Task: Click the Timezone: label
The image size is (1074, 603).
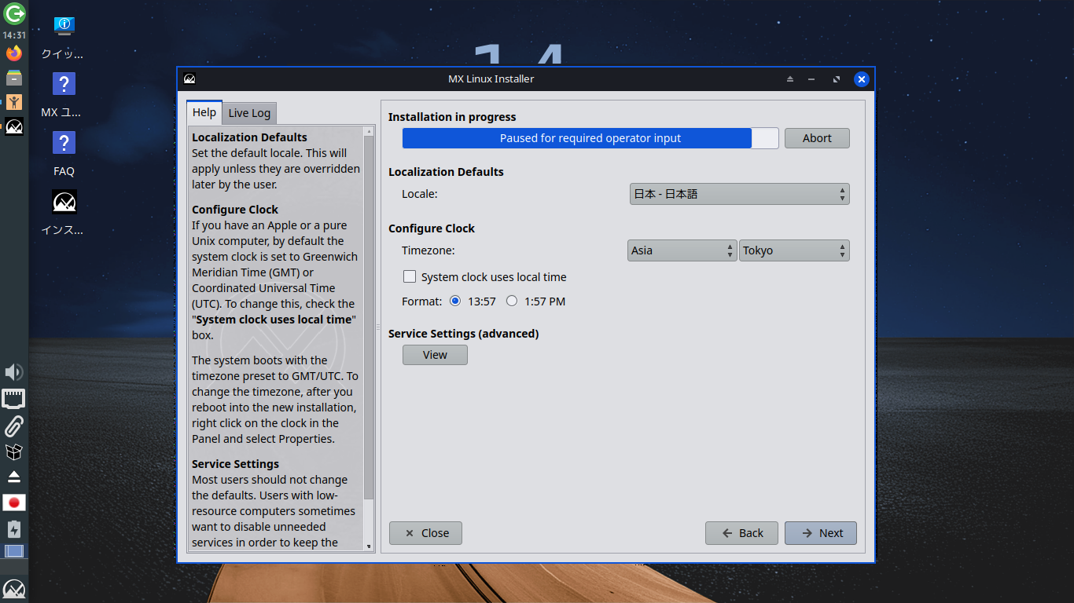Action: click(x=428, y=250)
